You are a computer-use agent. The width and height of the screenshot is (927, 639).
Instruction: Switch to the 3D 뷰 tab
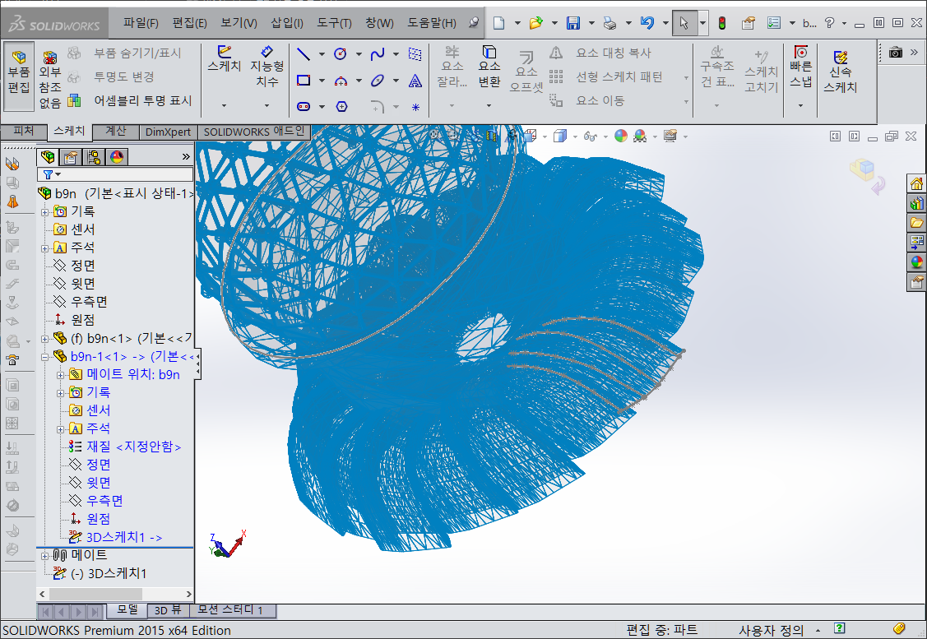pos(168,610)
